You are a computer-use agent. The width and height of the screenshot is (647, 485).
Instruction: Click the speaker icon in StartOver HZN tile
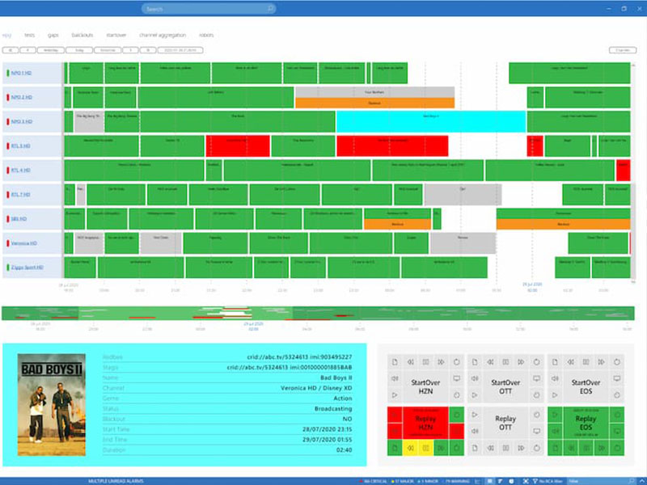(x=395, y=378)
